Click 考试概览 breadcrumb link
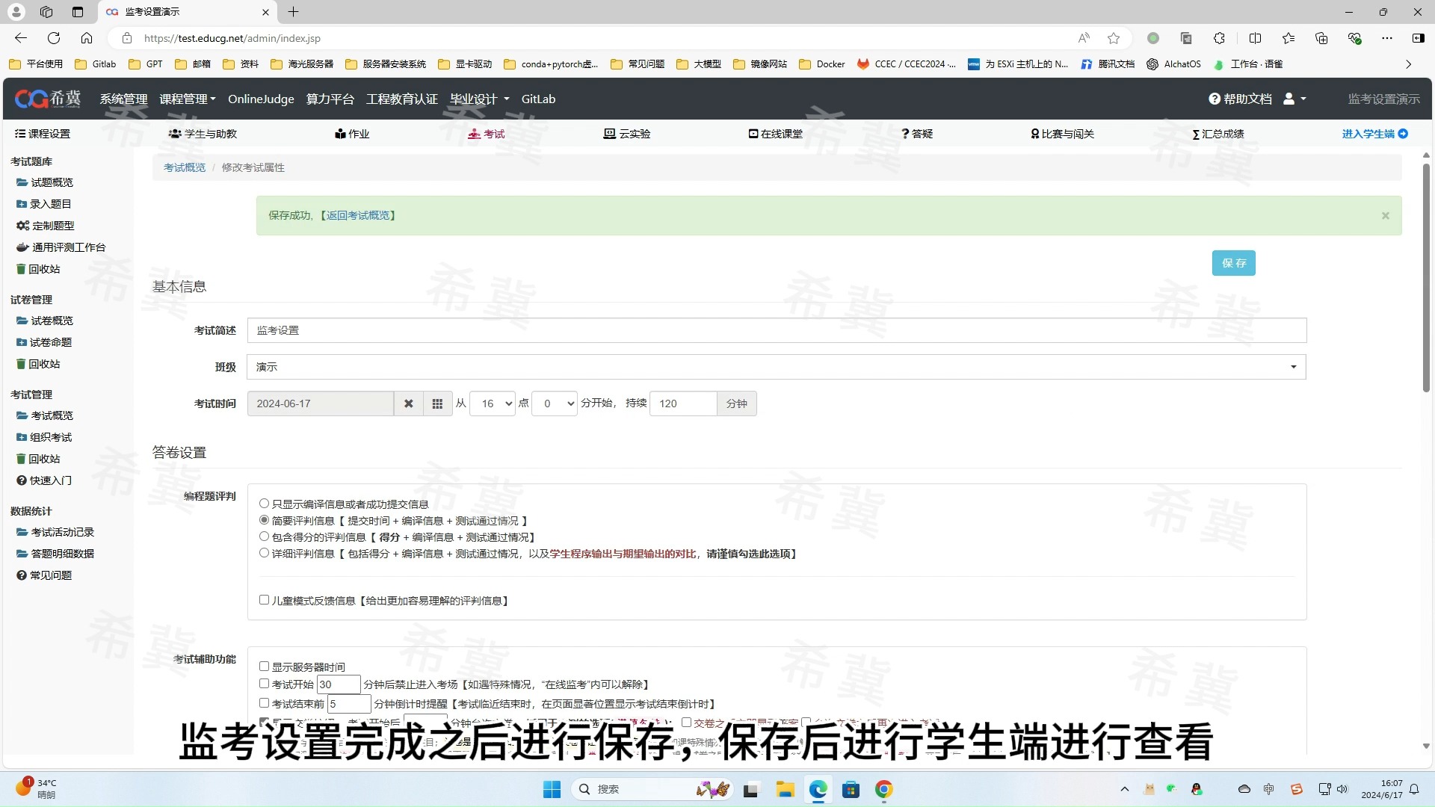The image size is (1435, 807). 185,167
